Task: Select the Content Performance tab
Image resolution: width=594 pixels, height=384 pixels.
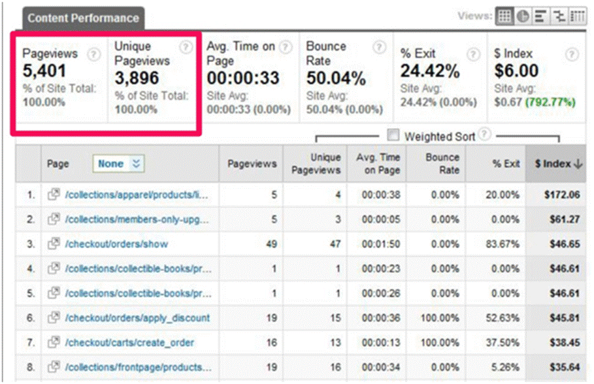Action: pos(83,18)
